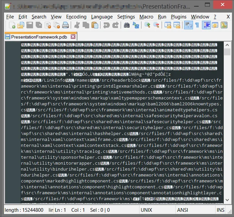Viewport: 234px width, 217px height.
Task: Click the line number margin of the editor
Action: (13, 122)
